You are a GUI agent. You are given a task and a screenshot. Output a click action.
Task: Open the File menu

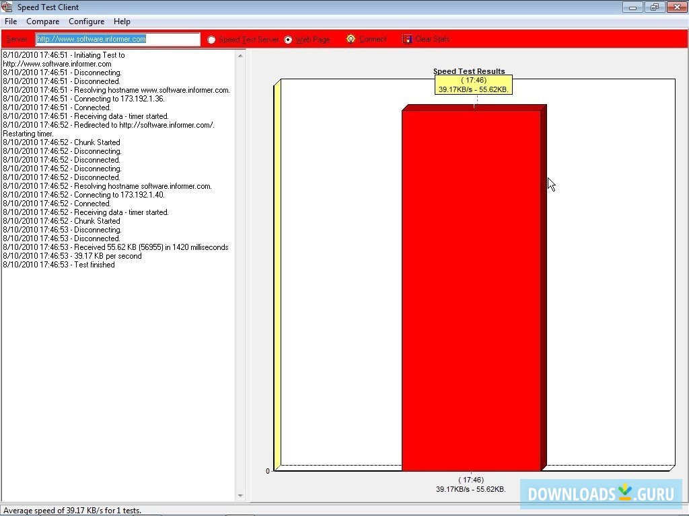10,21
